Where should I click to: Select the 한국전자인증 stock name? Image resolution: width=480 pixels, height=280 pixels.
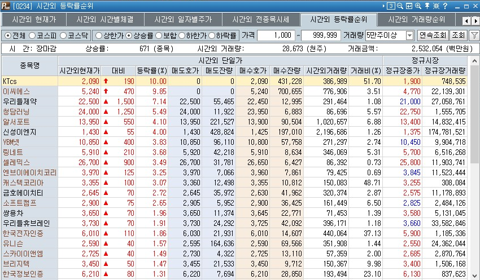point(23,233)
